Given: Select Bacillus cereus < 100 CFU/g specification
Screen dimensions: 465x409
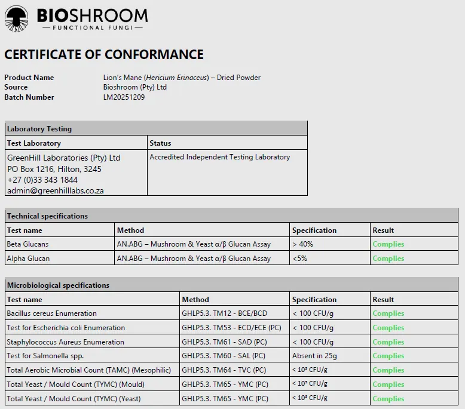Looking at the screenshot, I should coord(313,313).
